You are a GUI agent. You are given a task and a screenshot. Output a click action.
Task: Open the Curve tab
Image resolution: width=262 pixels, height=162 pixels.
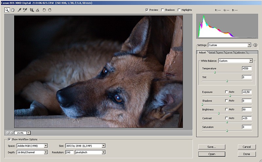click(x=229, y=52)
